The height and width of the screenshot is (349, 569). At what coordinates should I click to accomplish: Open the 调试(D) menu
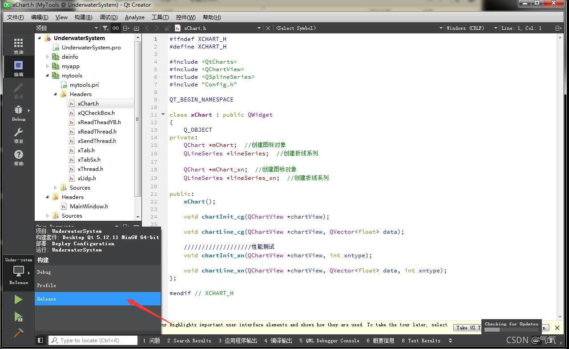[x=109, y=17]
